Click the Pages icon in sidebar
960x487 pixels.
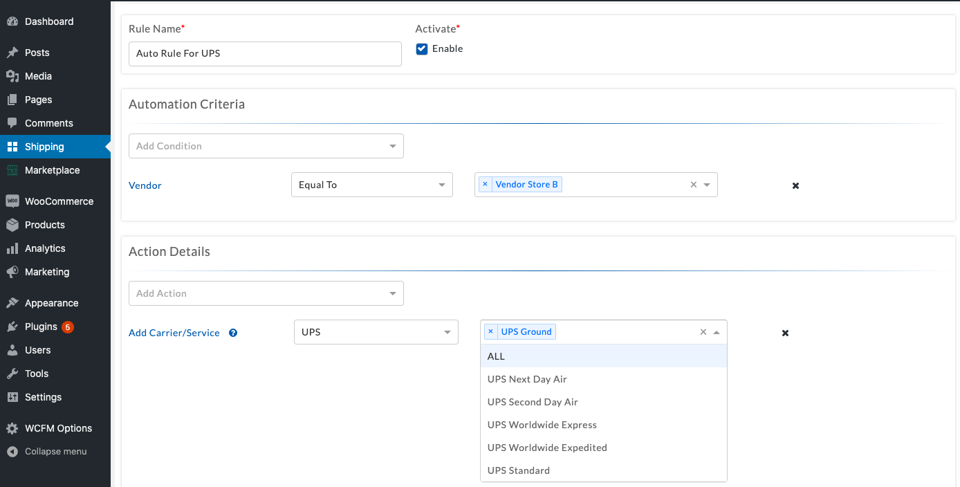pos(12,100)
